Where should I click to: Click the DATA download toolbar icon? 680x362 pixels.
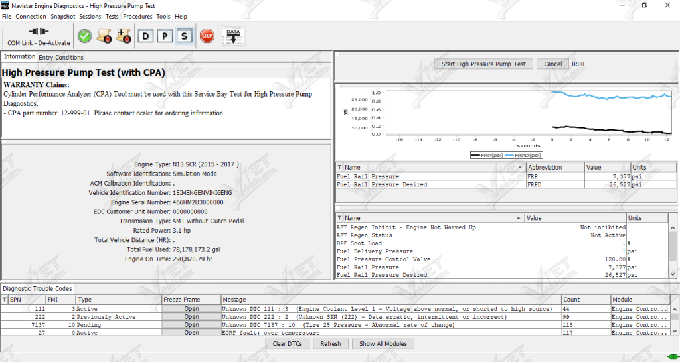click(x=233, y=36)
